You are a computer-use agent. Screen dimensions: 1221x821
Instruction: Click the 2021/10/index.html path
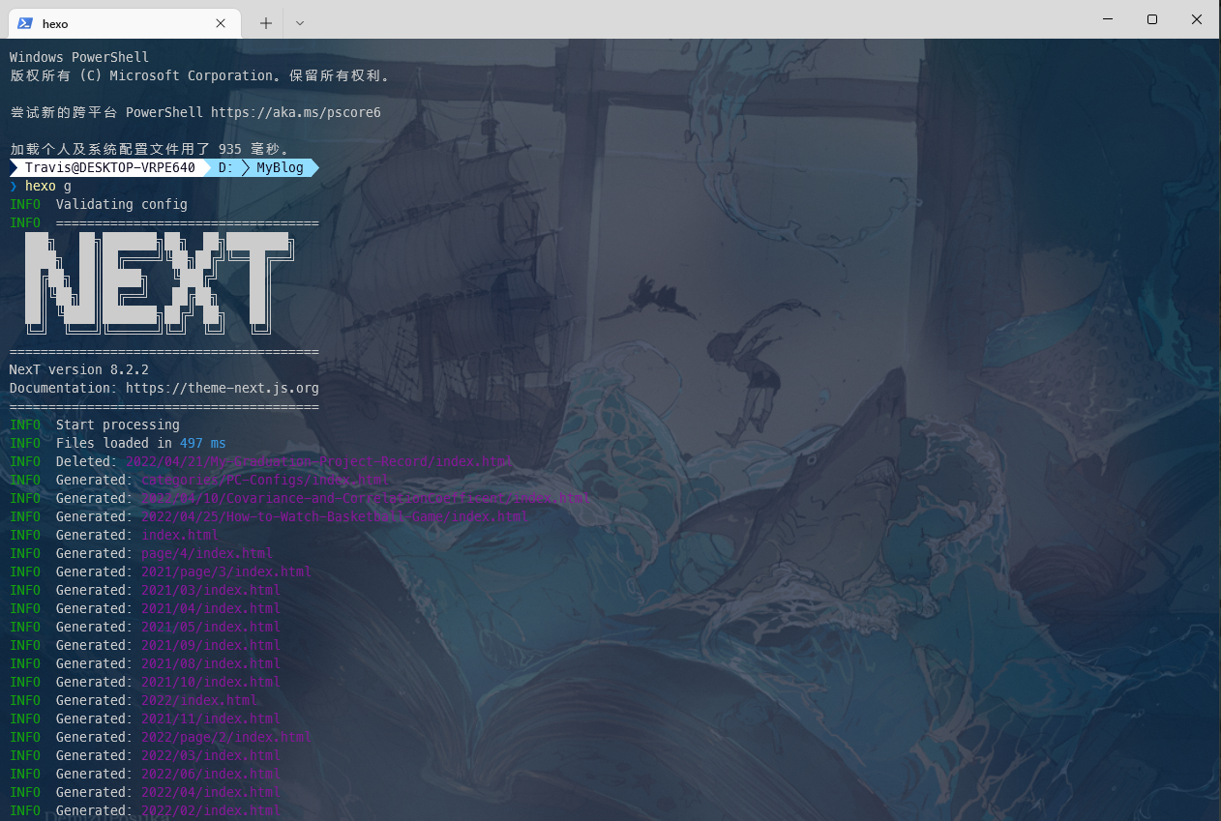click(211, 682)
